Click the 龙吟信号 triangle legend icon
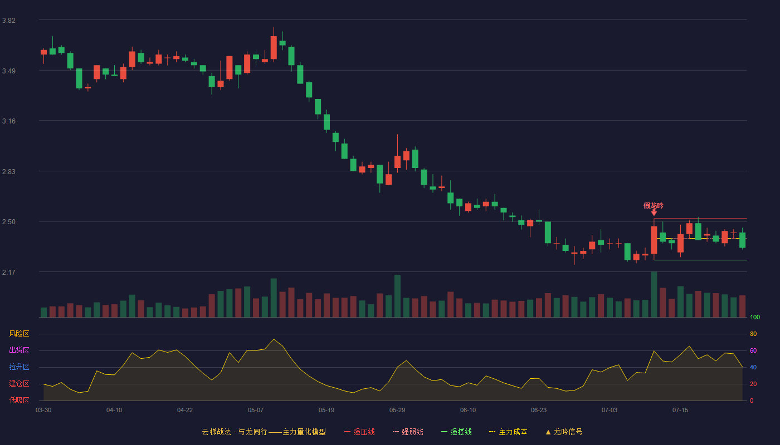 548,432
